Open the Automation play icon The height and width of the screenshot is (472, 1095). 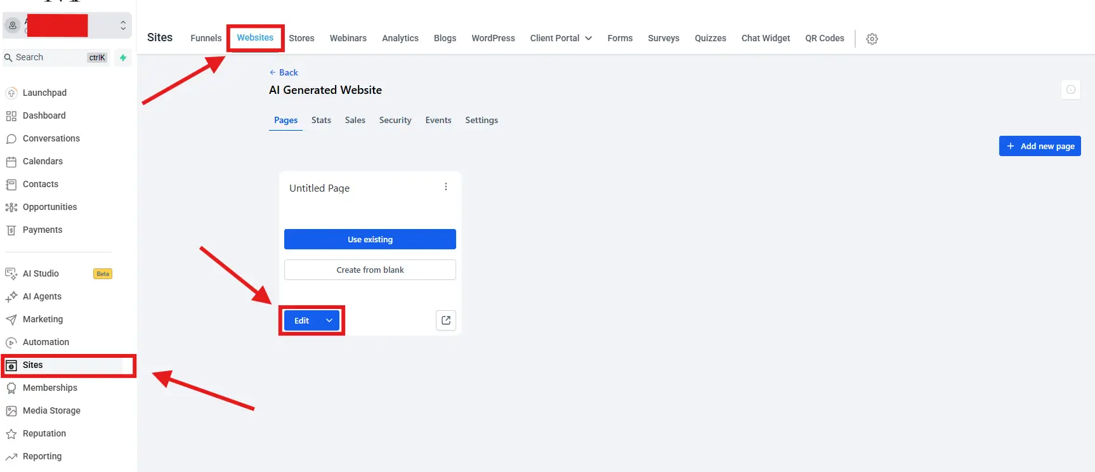coord(11,343)
